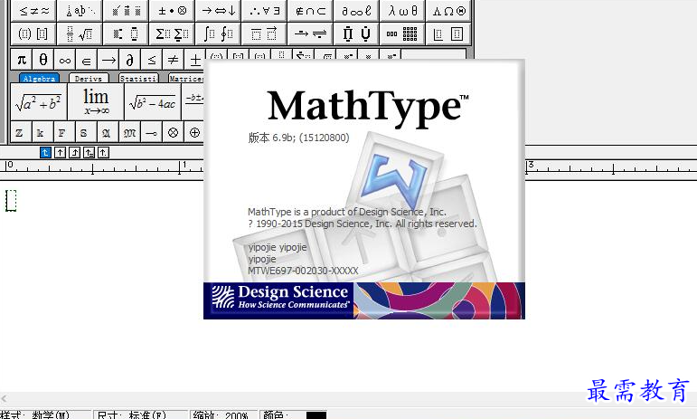Open the underbar and overbar templates palette
697x419 pixels.
265,33
